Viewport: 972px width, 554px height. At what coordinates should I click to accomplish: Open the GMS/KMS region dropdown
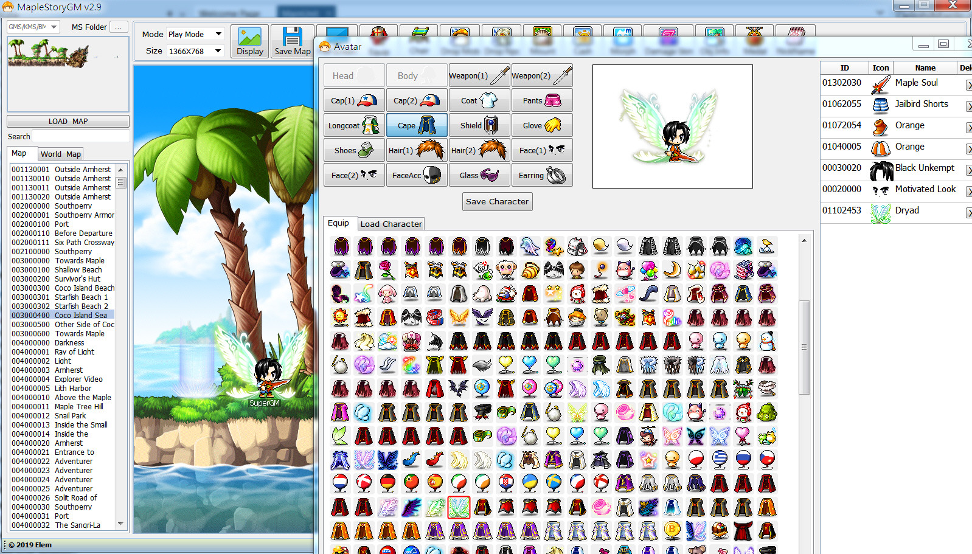coord(33,27)
